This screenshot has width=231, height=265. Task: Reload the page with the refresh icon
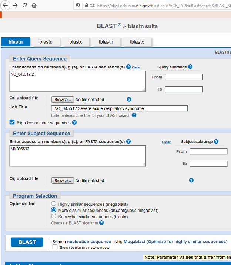point(25,6)
